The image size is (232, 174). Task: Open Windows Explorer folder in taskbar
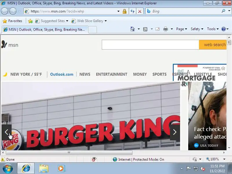(x=44, y=168)
